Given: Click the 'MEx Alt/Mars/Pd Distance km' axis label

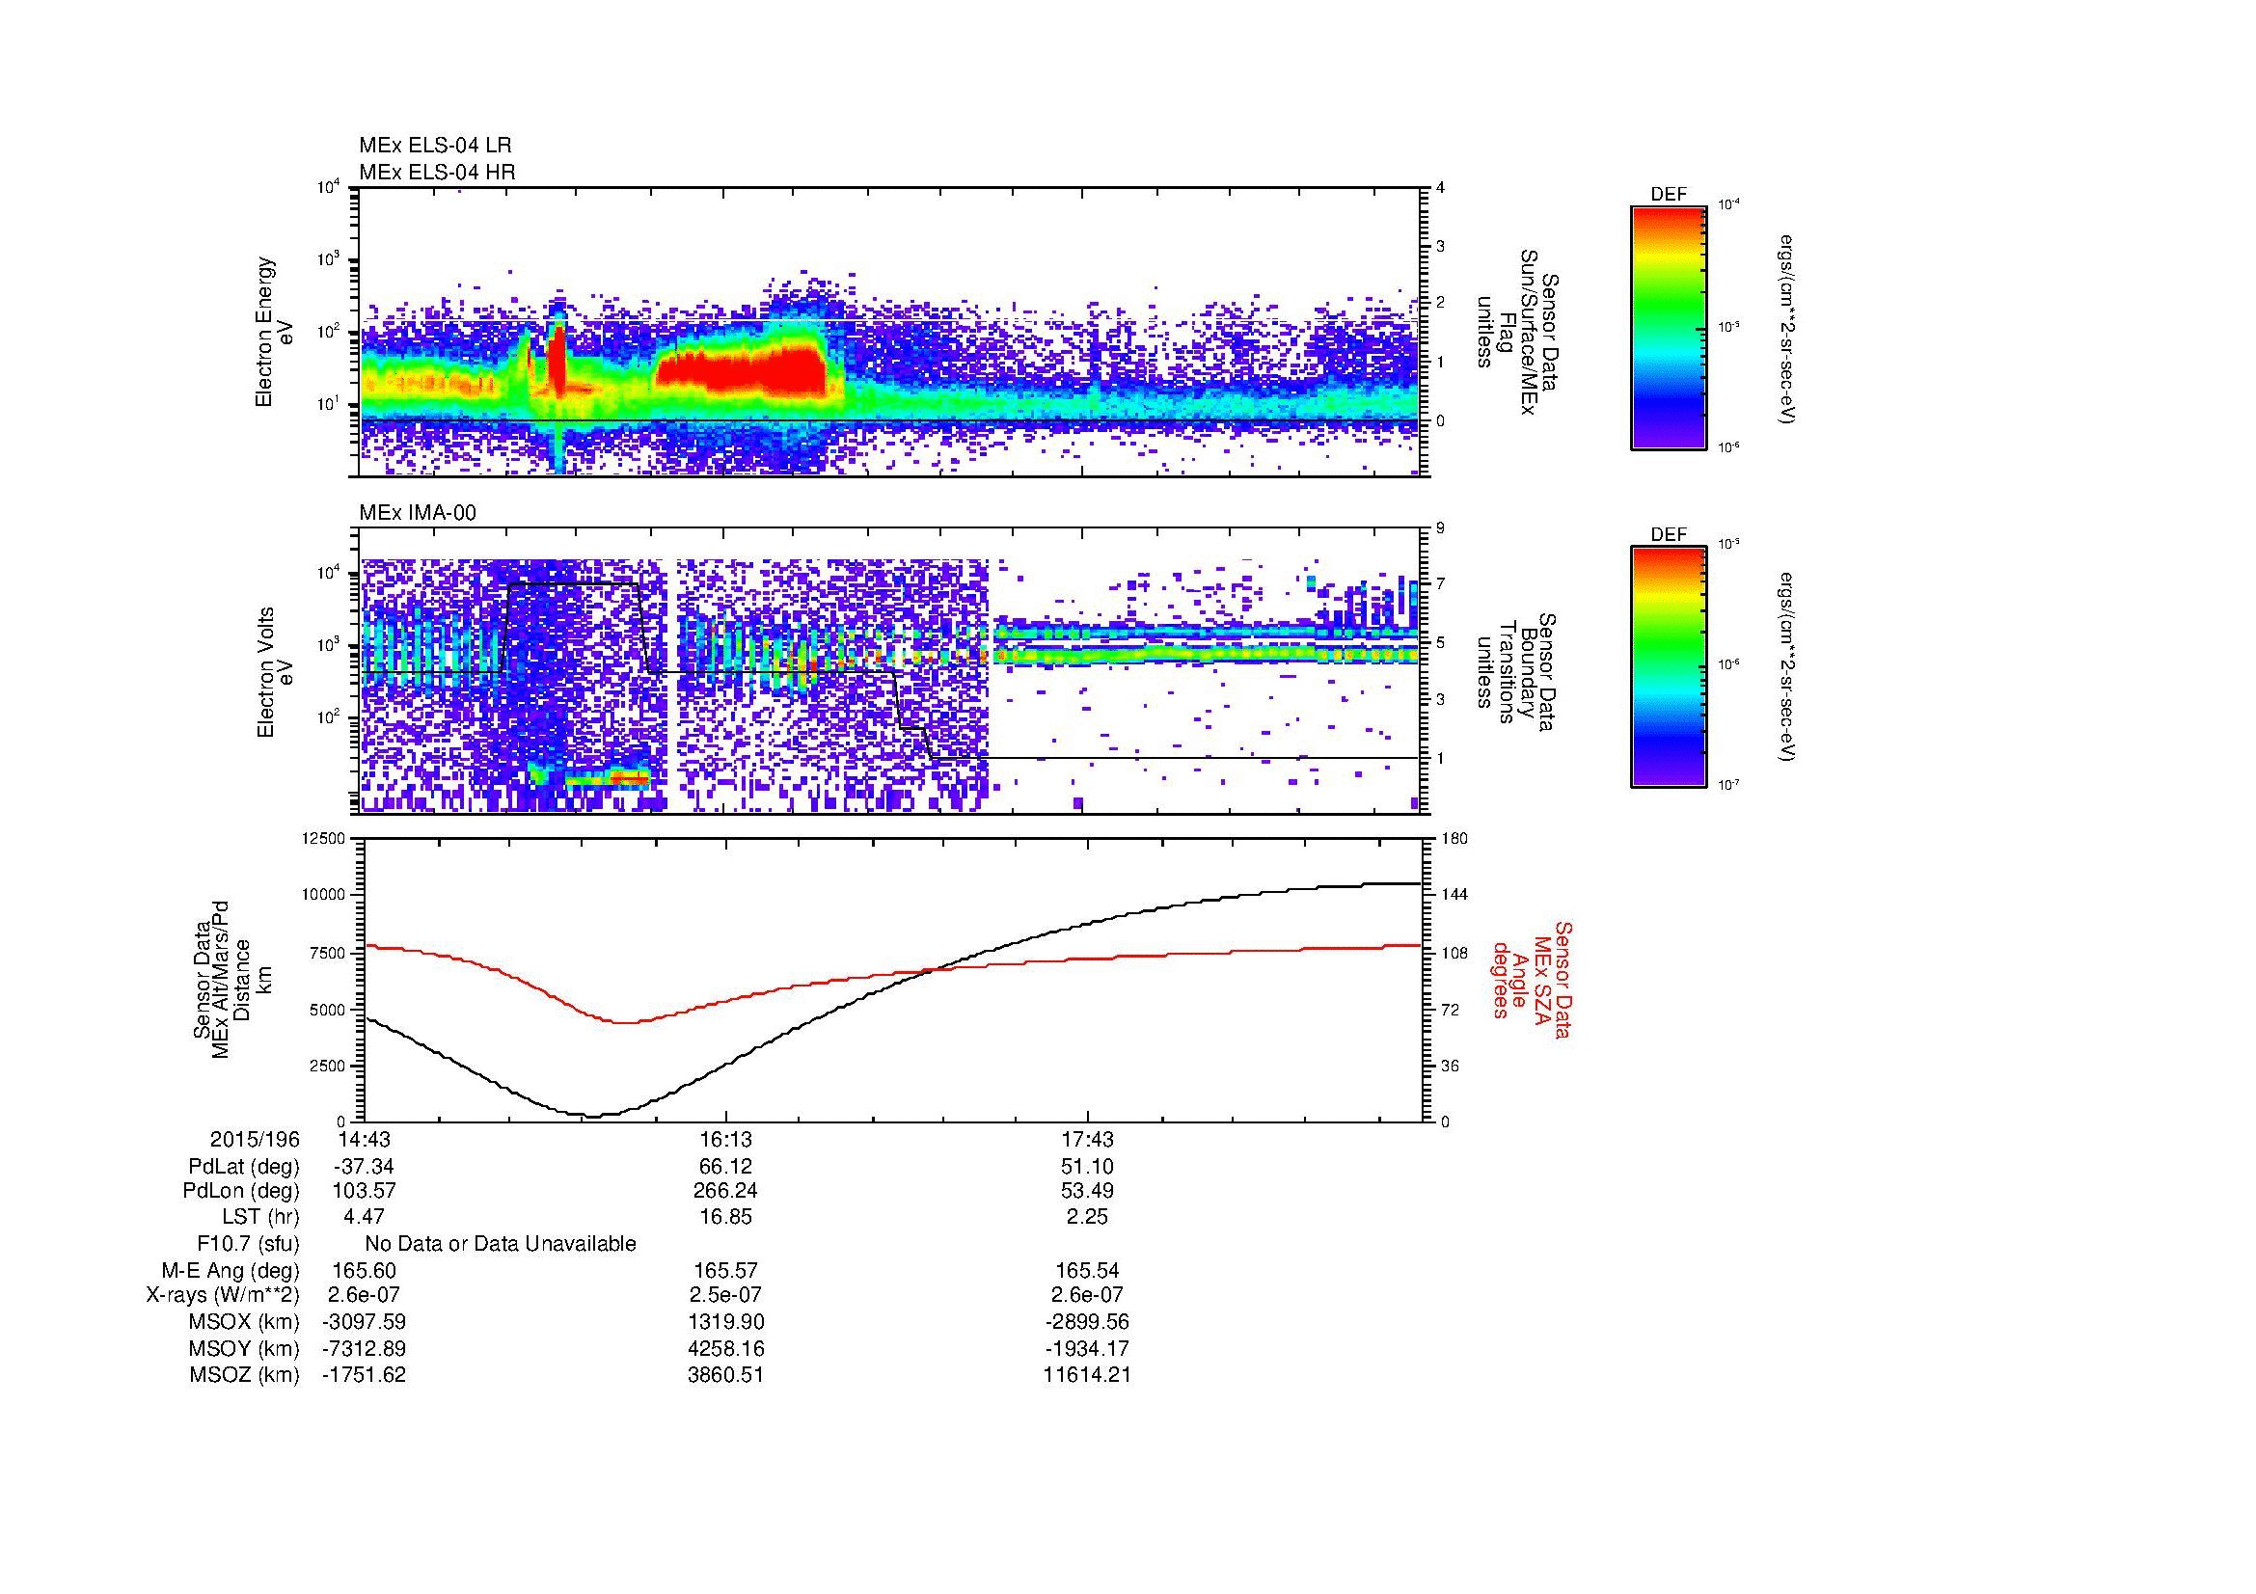Looking at the screenshot, I should click(x=231, y=979).
